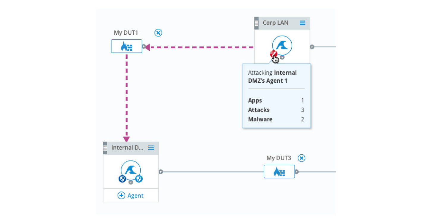Expand the dropdown arrow under Corp LAN agent
This screenshot has width=437, height=218.
click(x=282, y=57)
